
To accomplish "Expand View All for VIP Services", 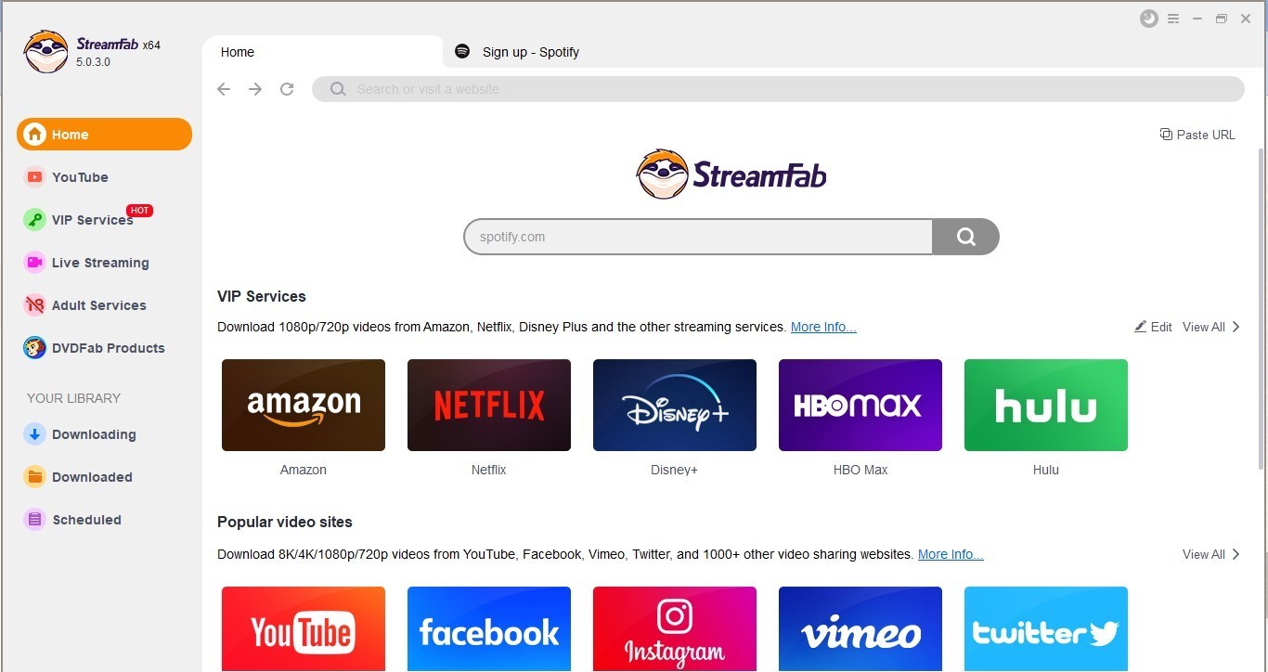I will [x=1204, y=327].
